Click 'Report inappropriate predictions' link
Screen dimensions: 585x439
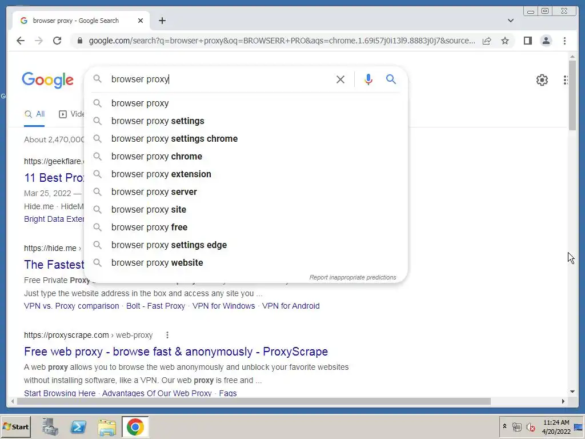click(x=352, y=277)
